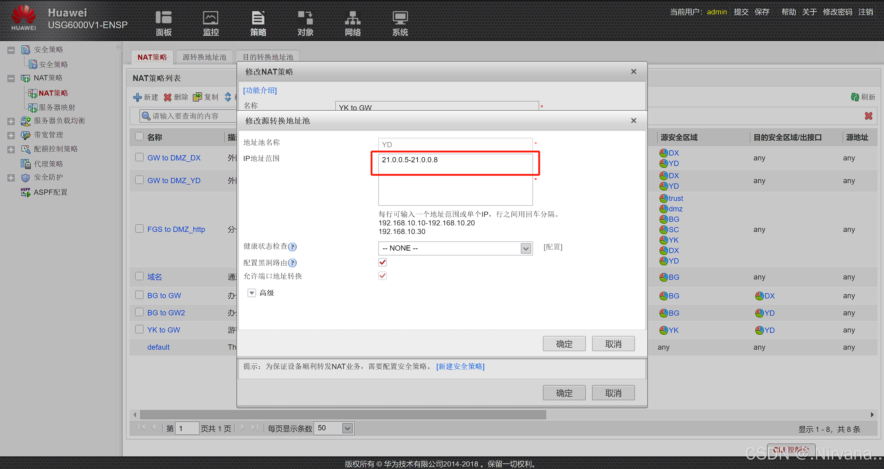Screen dimensions: 884x469
Task: Cancel the address pool dialog with 取消
Action: (613, 344)
